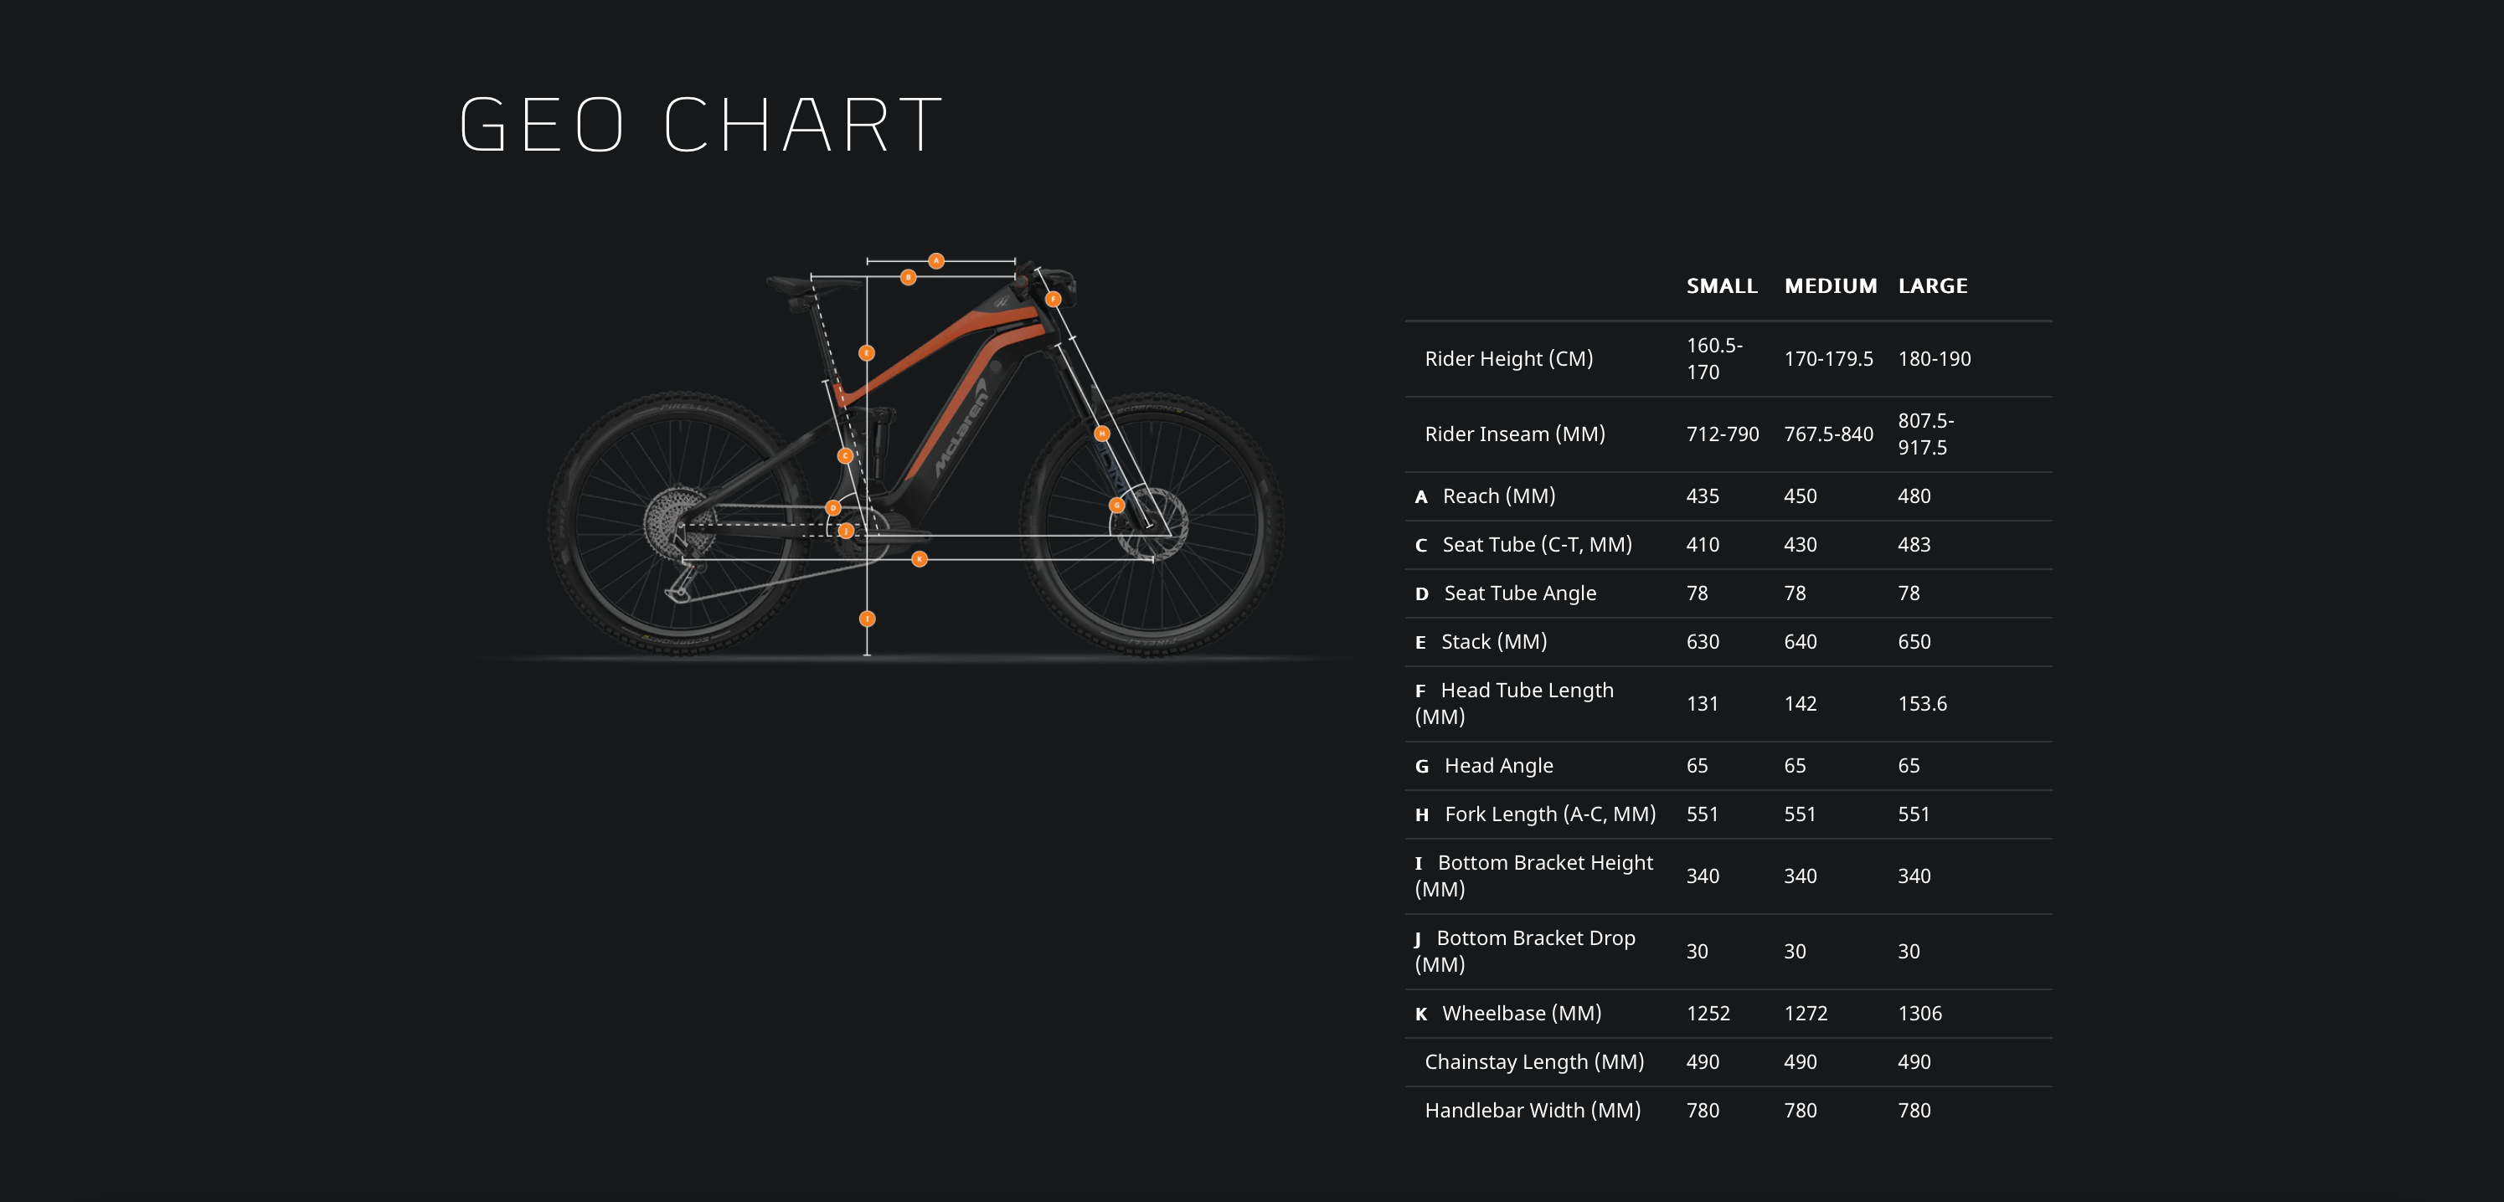
Task: Click the orange H fork length marker
Action: click(1101, 434)
